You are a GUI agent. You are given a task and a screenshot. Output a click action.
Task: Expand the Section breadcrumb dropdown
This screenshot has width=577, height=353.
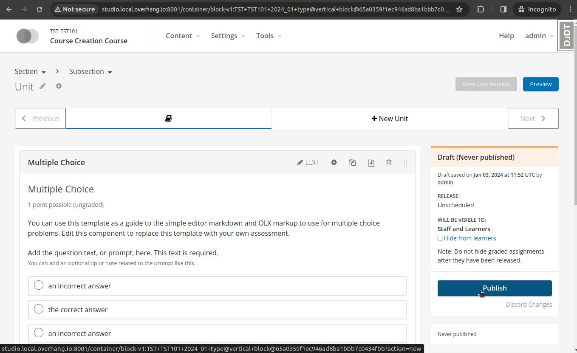coord(30,71)
